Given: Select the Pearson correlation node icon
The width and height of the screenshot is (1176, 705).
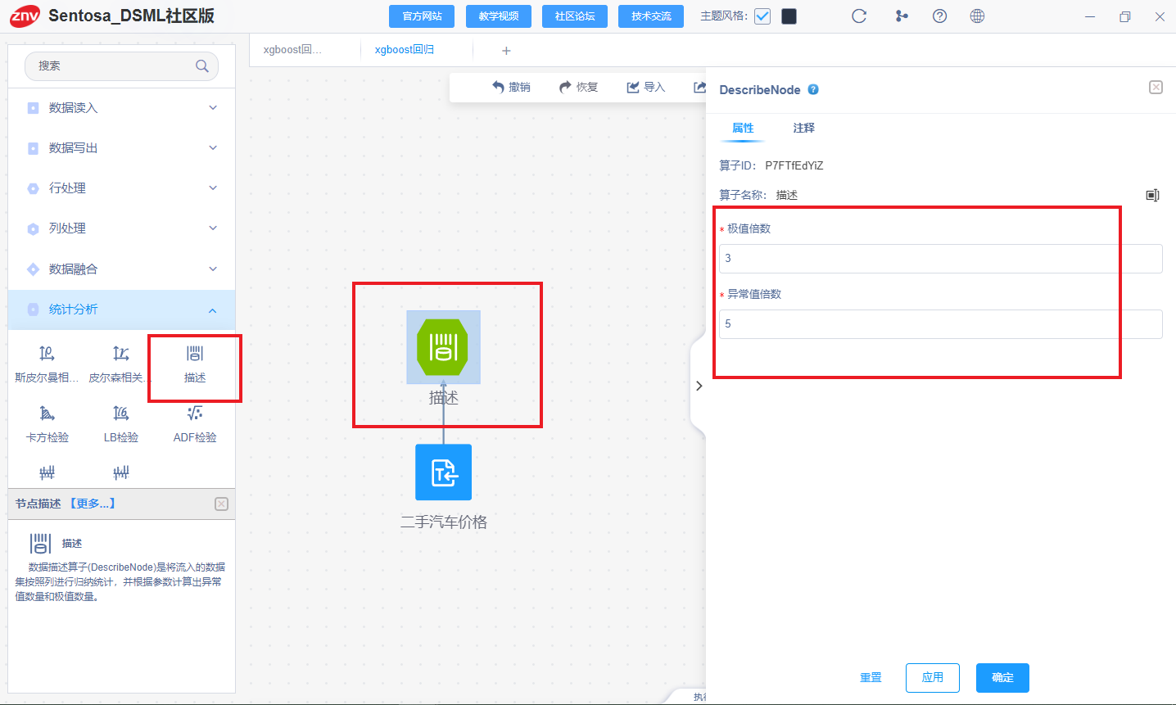Looking at the screenshot, I should coord(121,354).
